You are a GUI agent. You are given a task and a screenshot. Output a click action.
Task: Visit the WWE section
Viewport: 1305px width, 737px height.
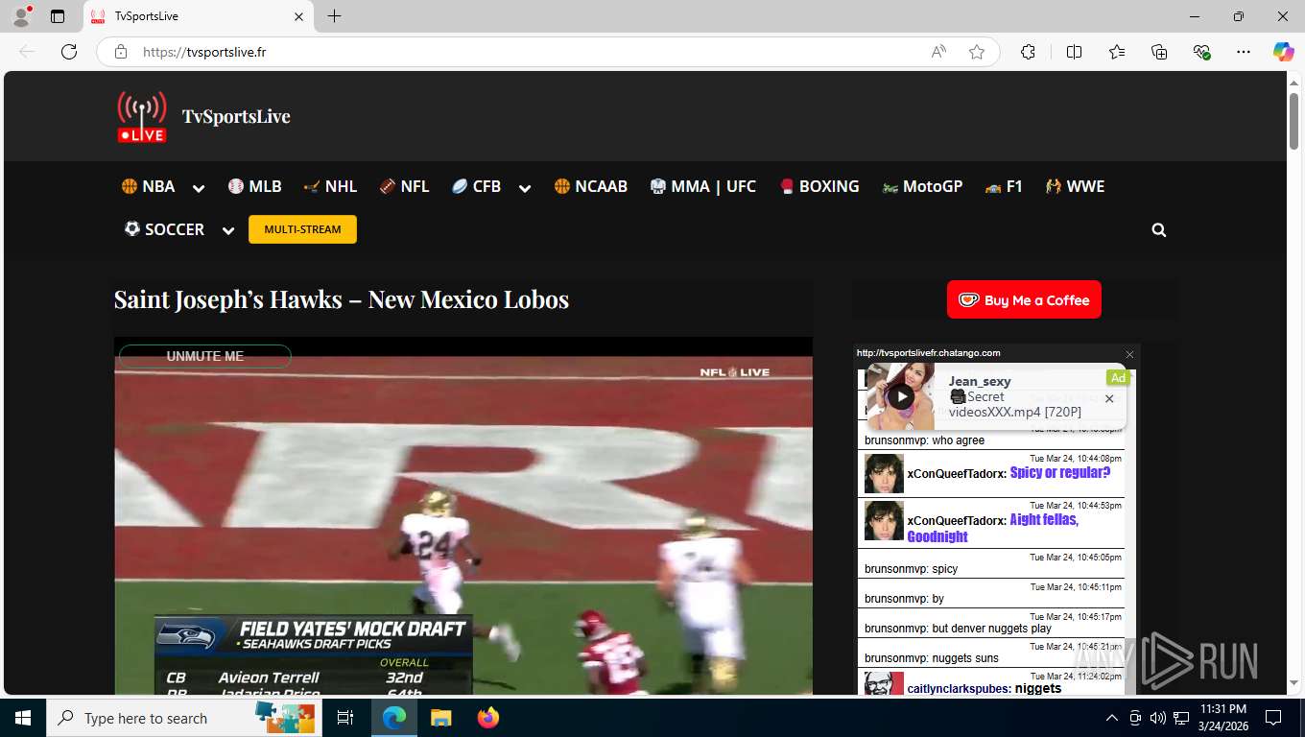pyautogui.click(x=1075, y=186)
